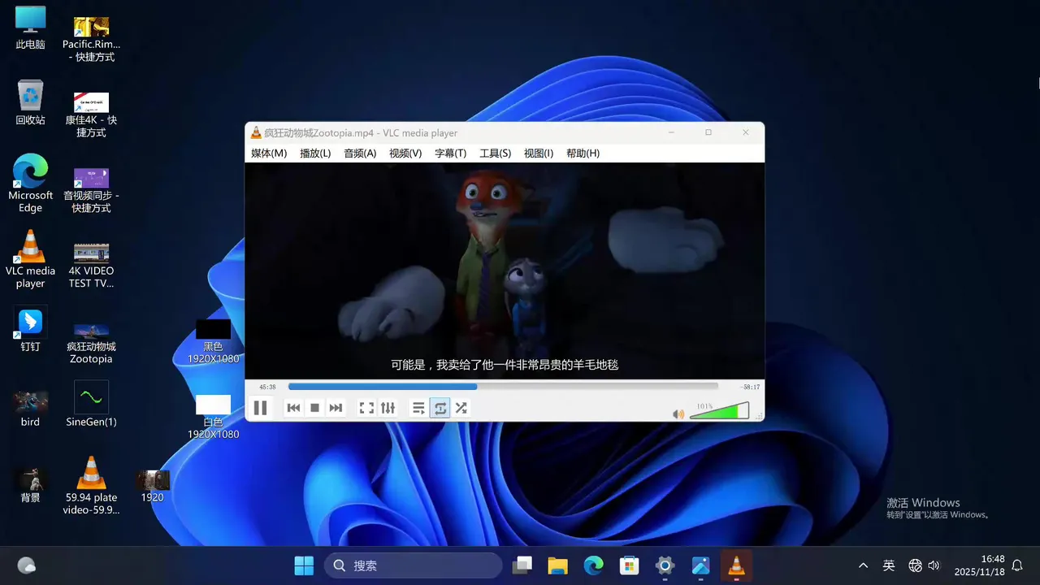Stop playback in VLC
The width and height of the screenshot is (1040, 585).
pyautogui.click(x=314, y=408)
